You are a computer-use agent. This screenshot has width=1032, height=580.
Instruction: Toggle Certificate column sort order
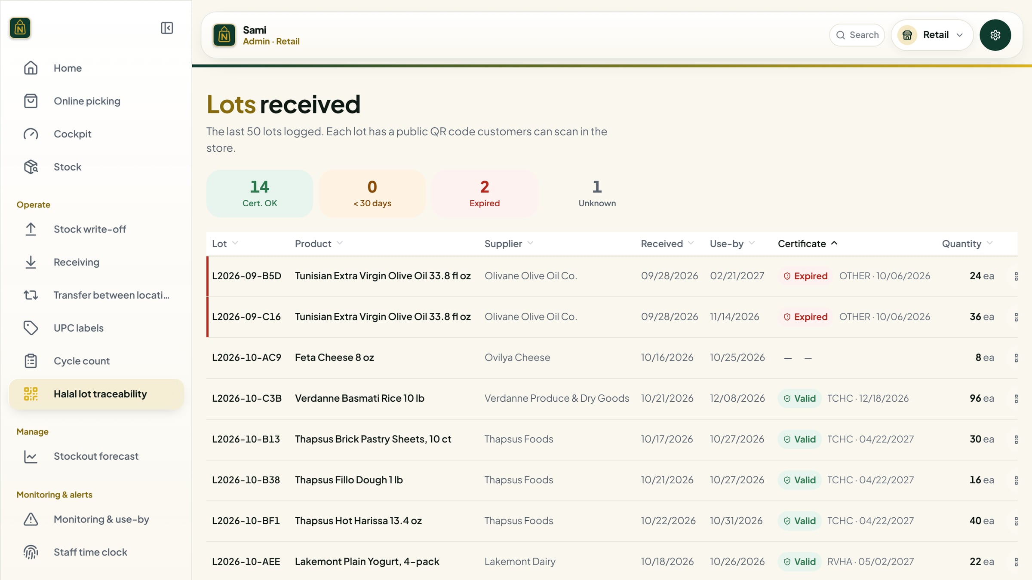point(808,244)
